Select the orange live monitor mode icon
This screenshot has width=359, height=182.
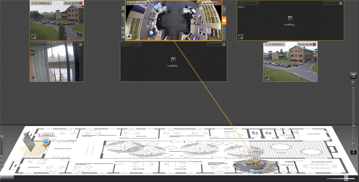(224, 21)
